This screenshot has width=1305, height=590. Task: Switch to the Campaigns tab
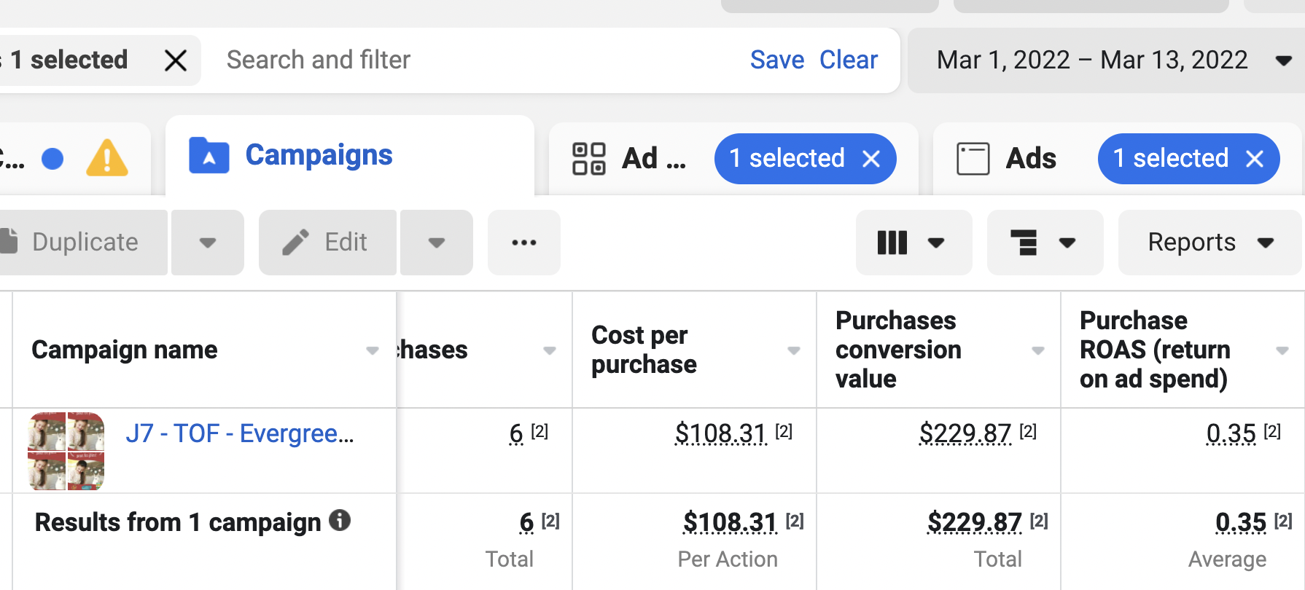(319, 156)
